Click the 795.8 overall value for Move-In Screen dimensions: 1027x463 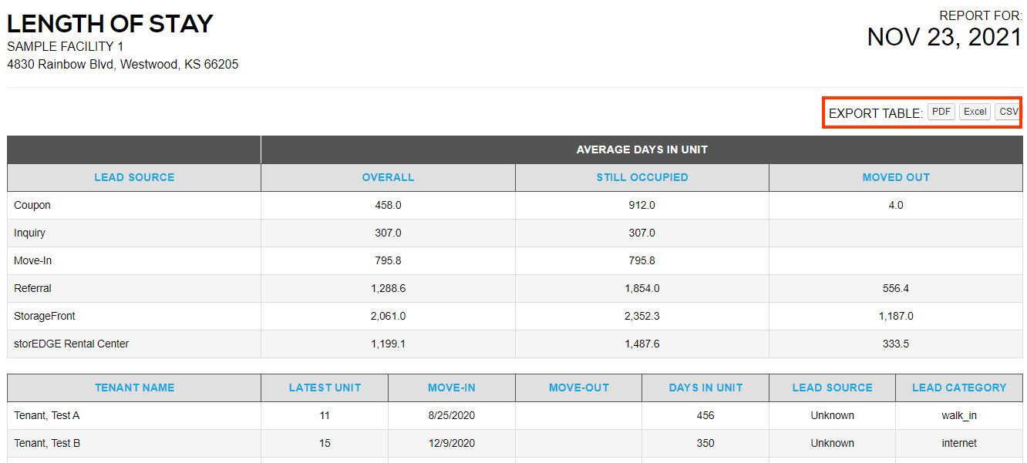click(389, 261)
